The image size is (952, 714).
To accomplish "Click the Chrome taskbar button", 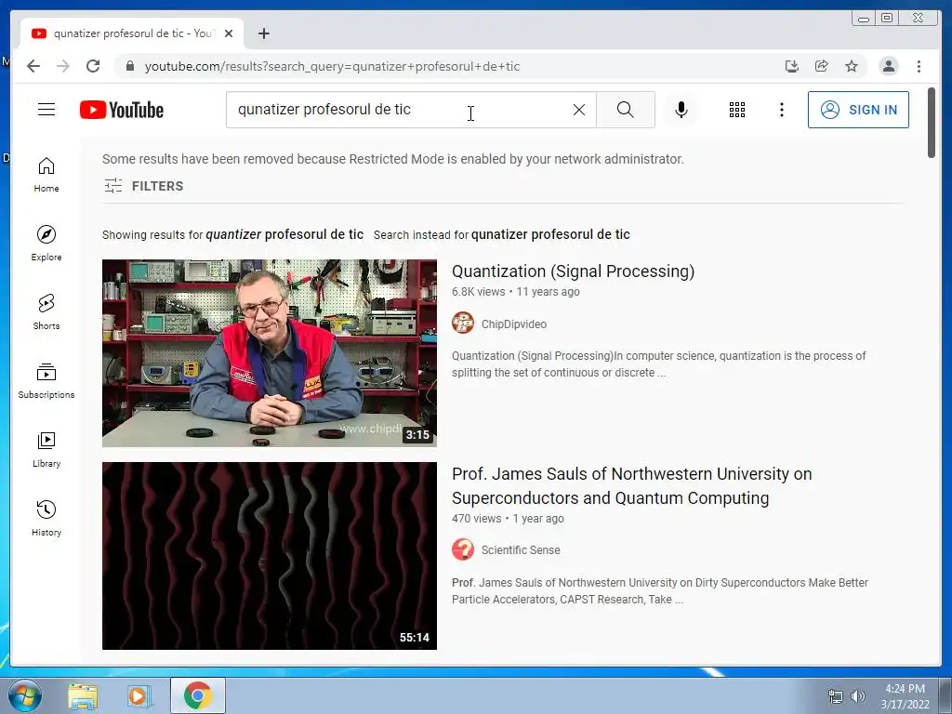I will click(197, 695).
